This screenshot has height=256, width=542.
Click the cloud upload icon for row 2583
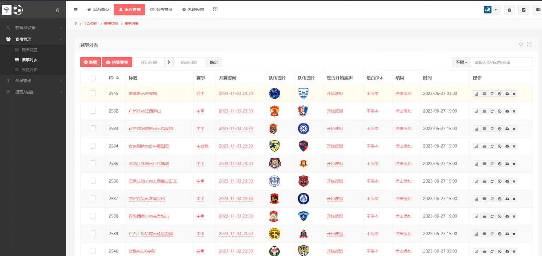(507, 129)
